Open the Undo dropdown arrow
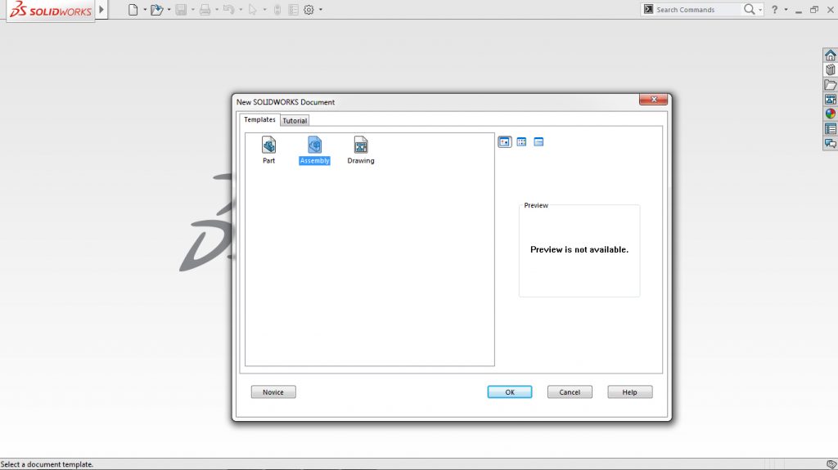The height and width of the screenshot is (470, 838). coord(241,10)
